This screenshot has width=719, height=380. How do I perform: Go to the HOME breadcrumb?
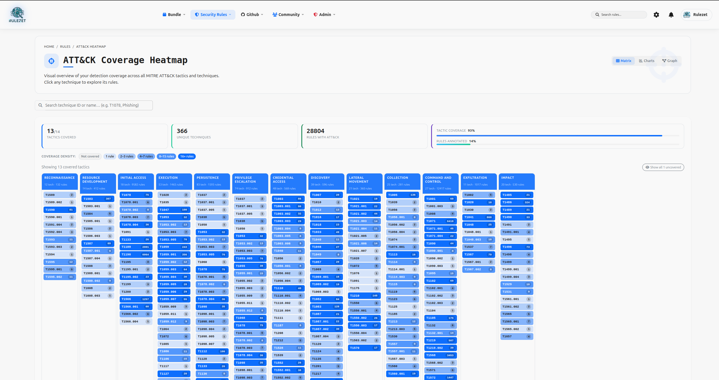49,47
